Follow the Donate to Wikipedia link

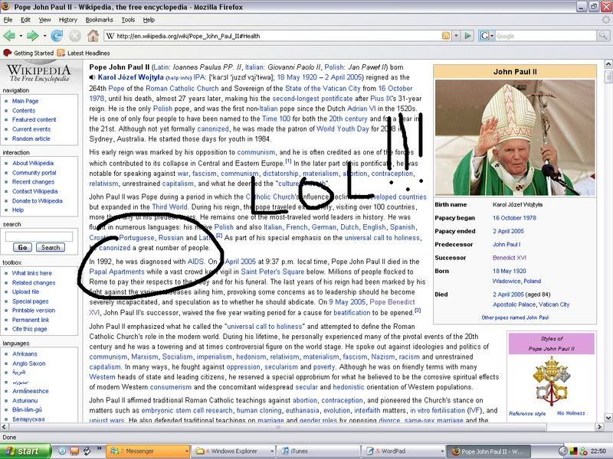(37, 200)
